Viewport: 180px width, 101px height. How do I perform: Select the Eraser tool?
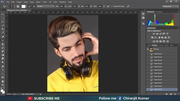[3, 51]
